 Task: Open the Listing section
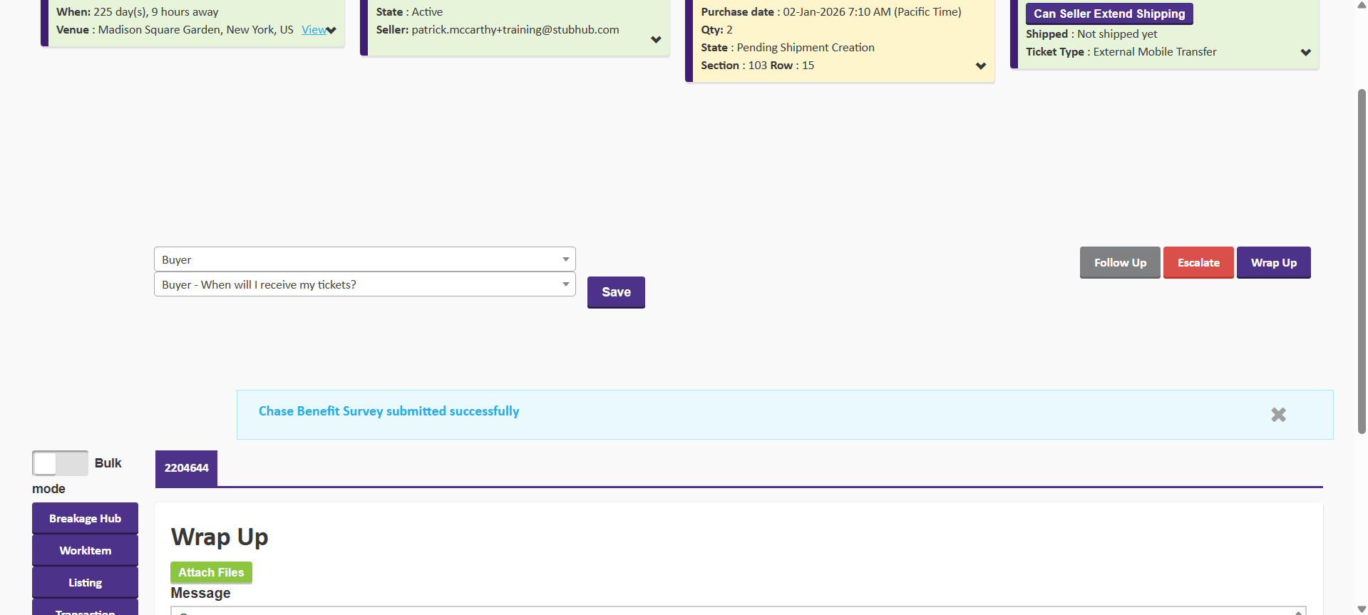85,582
